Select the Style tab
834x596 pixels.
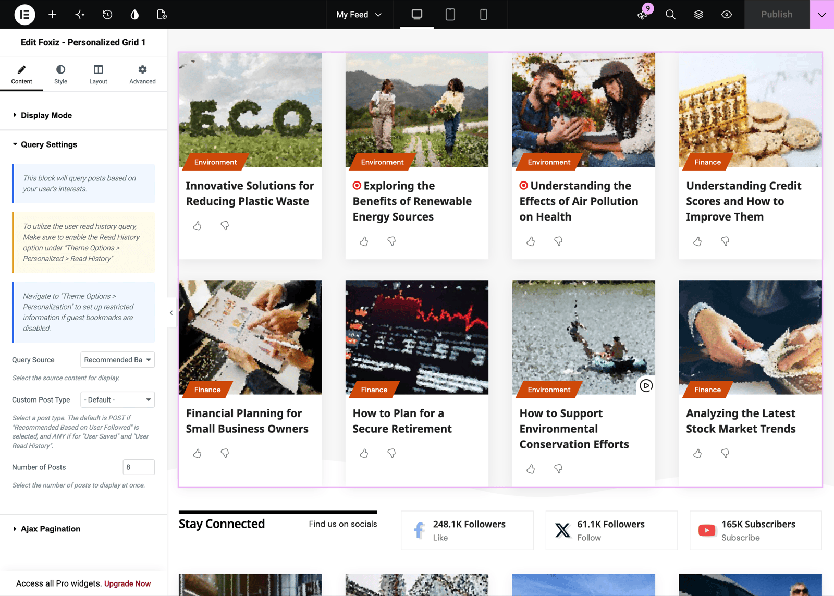[60, 75]
